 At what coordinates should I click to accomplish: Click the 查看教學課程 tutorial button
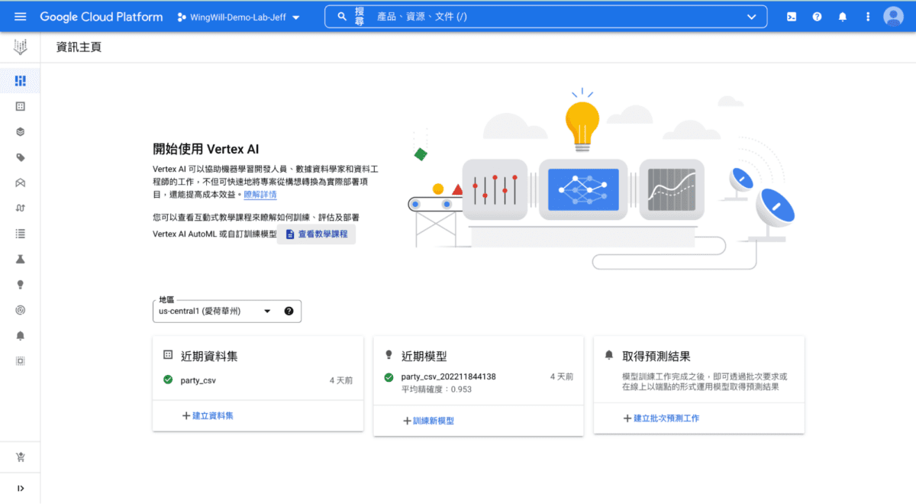click(x=316, y=234)
